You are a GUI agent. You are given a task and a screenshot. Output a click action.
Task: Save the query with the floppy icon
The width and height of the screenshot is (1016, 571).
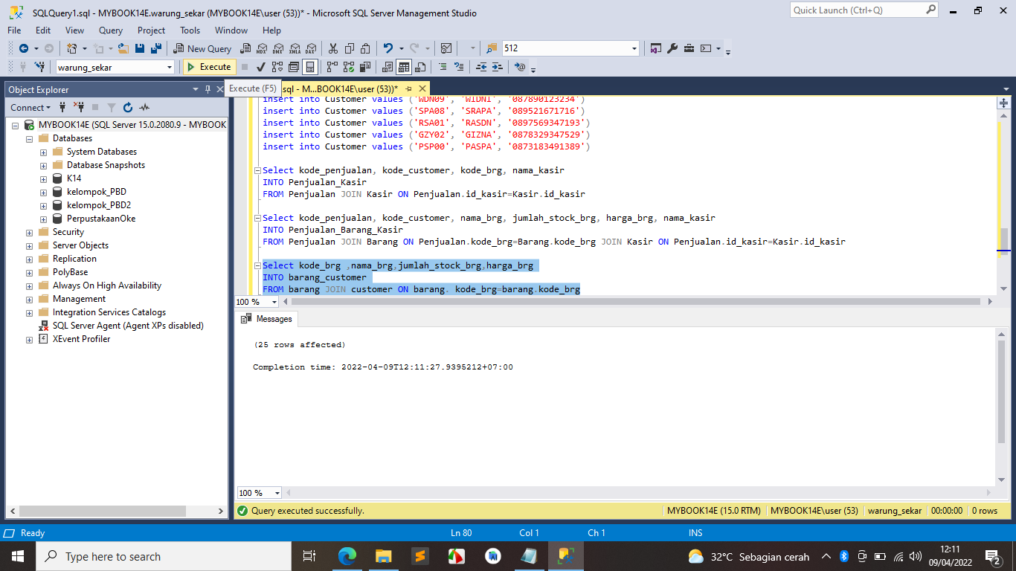coord(140,48)
